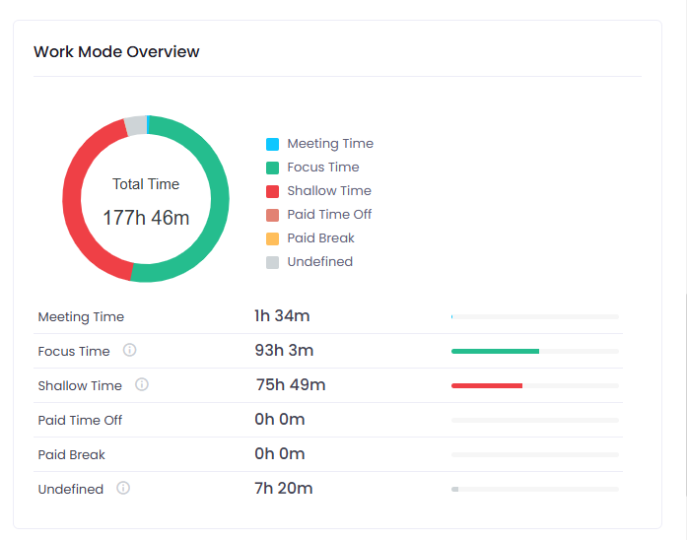Viewport: 687px width, 540px height.
Task: Toggle Focus Time legend label
Action: click(322, 168)
